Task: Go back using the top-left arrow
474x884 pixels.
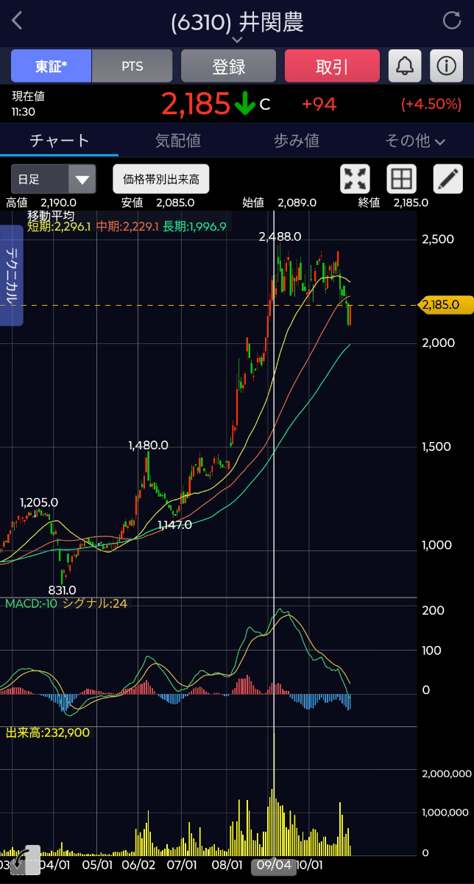Action: point(17,21)
